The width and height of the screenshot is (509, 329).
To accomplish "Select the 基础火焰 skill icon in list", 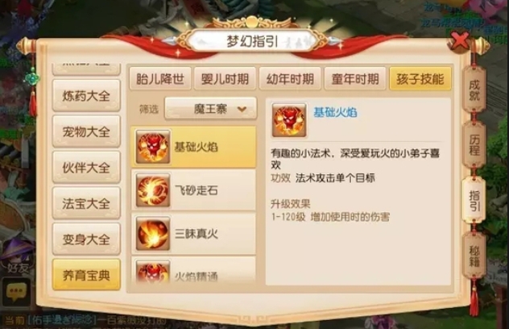I will coord(153,147).
